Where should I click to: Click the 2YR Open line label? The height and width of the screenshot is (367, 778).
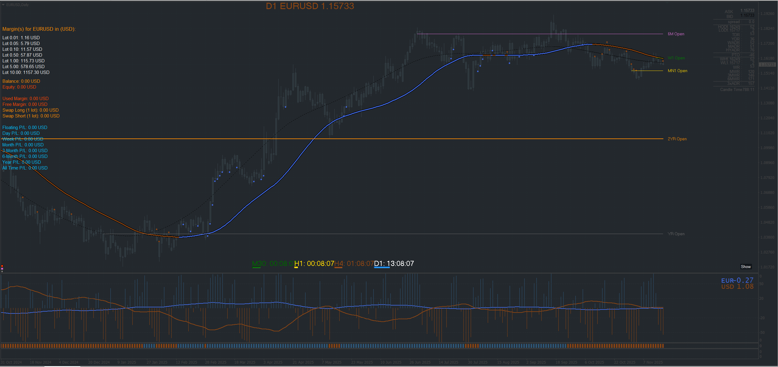(x=677, y=139)
